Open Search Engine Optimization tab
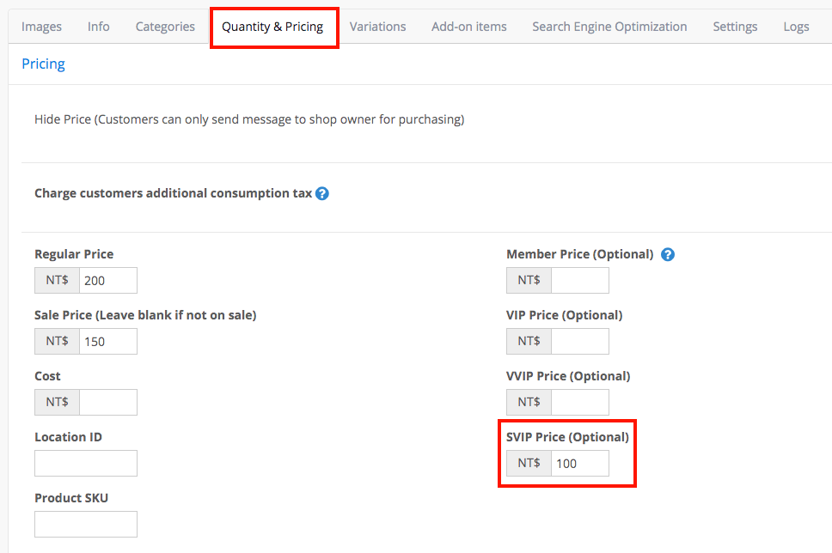This screenshot has width=832, height=553. point(609,27)
